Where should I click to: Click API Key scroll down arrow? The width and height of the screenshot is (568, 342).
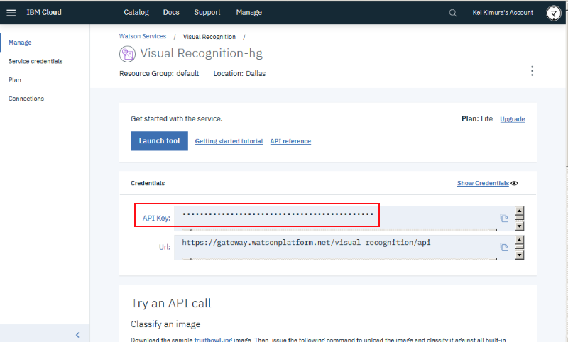coord(520,226)
